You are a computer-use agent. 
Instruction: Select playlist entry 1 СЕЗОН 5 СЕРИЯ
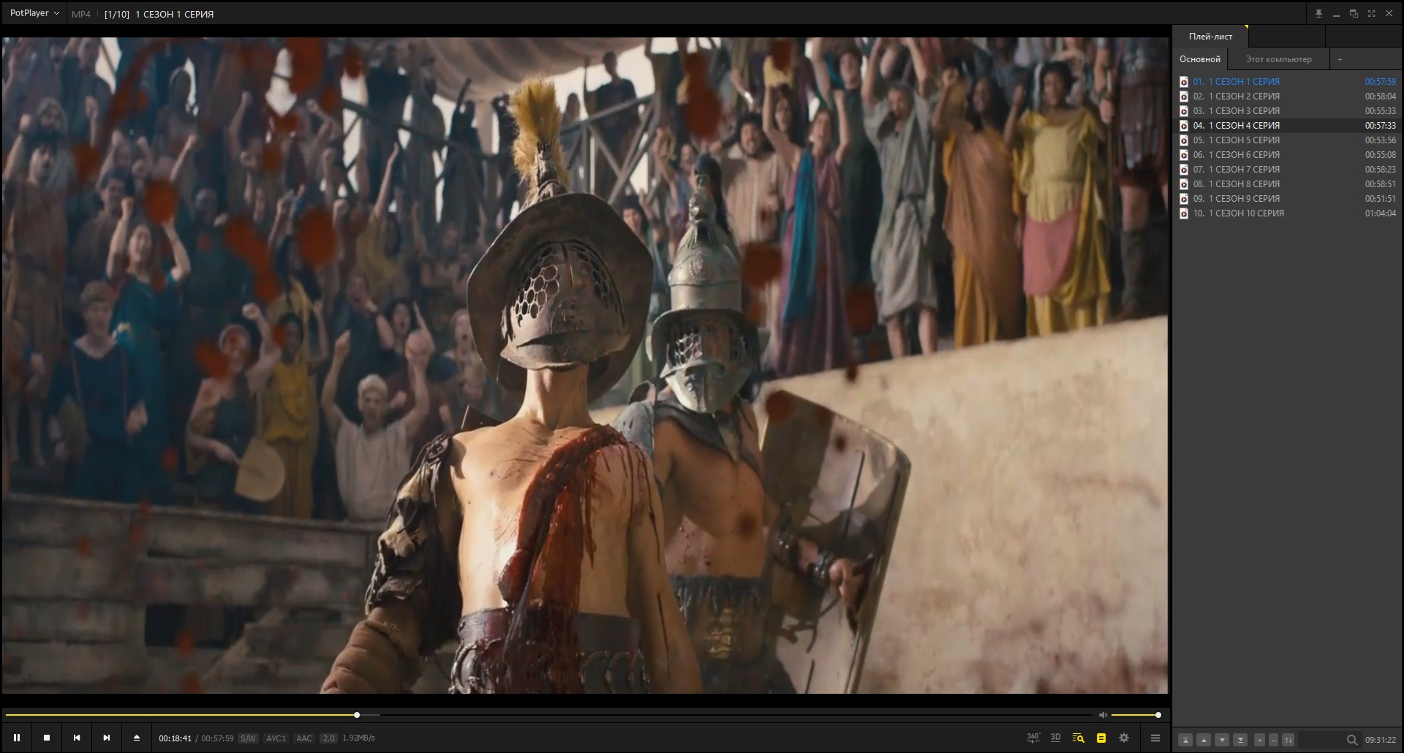pyautogui.click(x=1287, y=140)
